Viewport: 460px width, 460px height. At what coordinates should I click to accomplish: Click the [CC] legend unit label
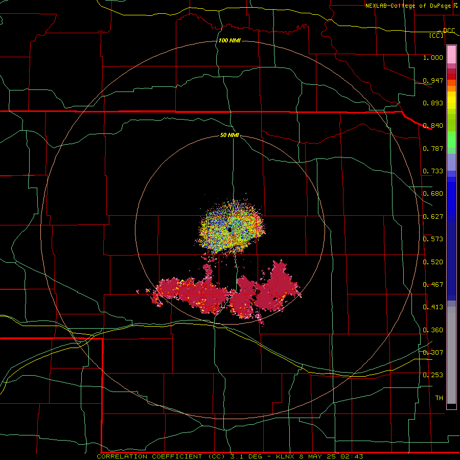436,35
